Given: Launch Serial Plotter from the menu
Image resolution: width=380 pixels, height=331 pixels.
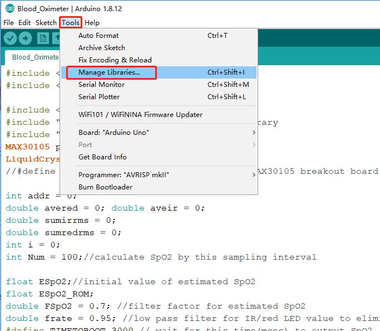Looking at the screenshot, I should (x=99, y=97).
